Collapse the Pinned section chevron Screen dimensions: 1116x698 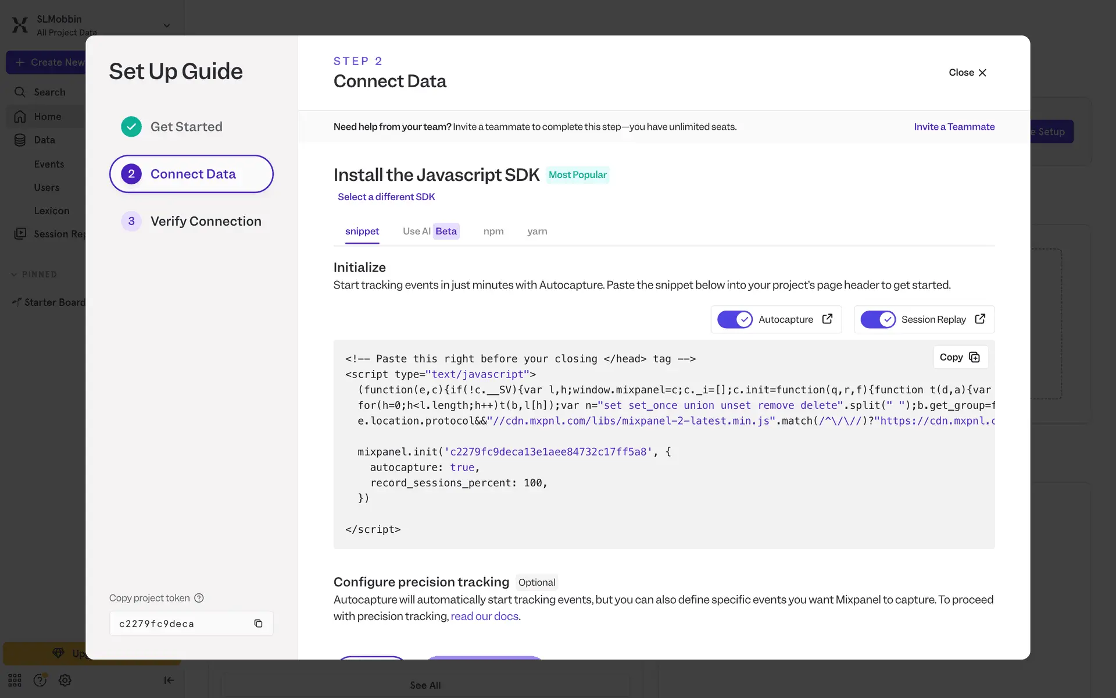pyautogui.click(x=14, y=275)
